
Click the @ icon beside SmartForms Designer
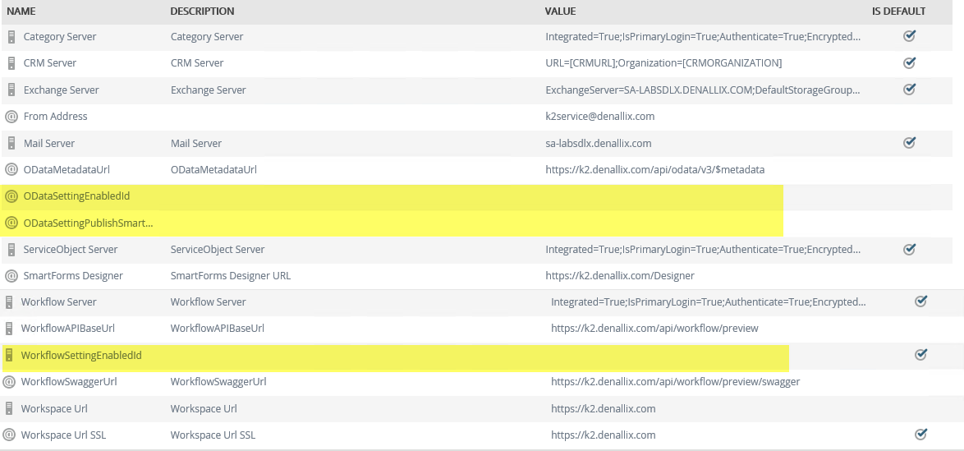11,276
